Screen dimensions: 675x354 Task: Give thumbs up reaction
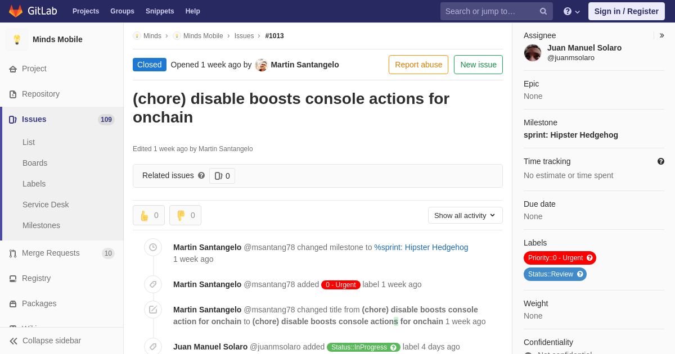(x=148, y=215)
